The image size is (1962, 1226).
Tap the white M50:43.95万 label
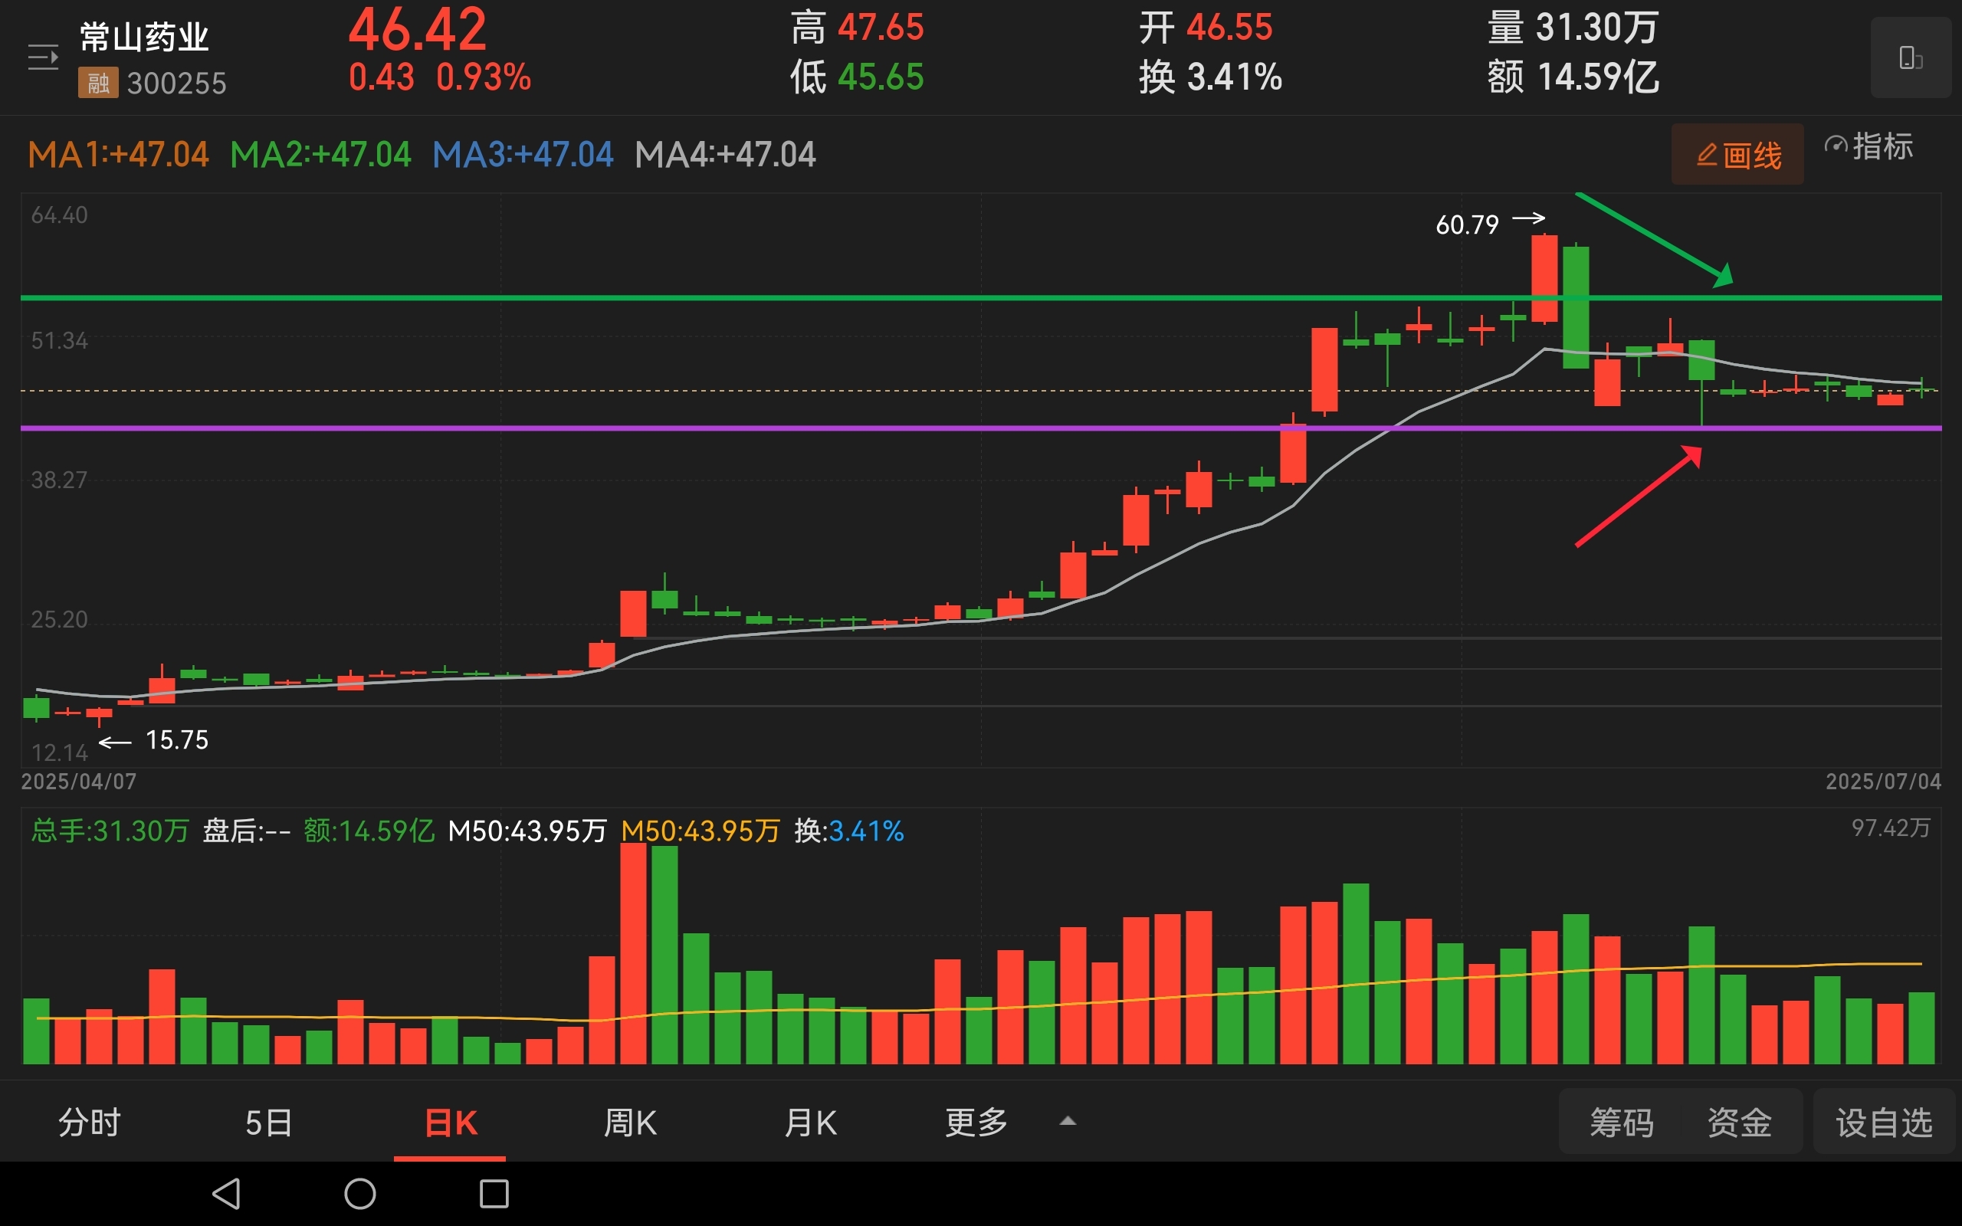tap(527, 831)
